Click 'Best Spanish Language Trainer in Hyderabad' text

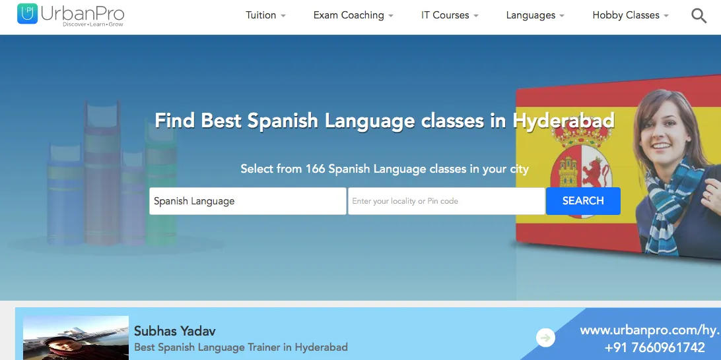coord(240,347)
